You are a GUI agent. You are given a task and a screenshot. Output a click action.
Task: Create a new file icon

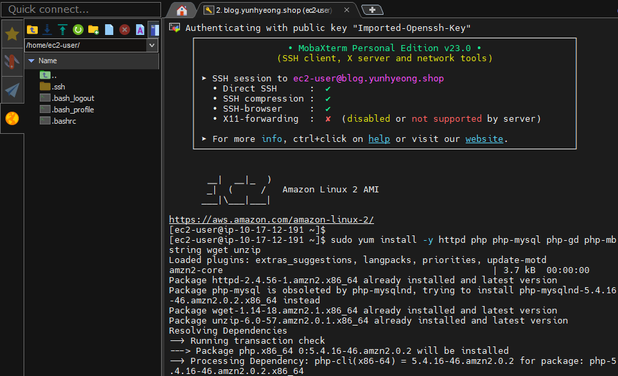pyautogui.click(x=109, y=30)
